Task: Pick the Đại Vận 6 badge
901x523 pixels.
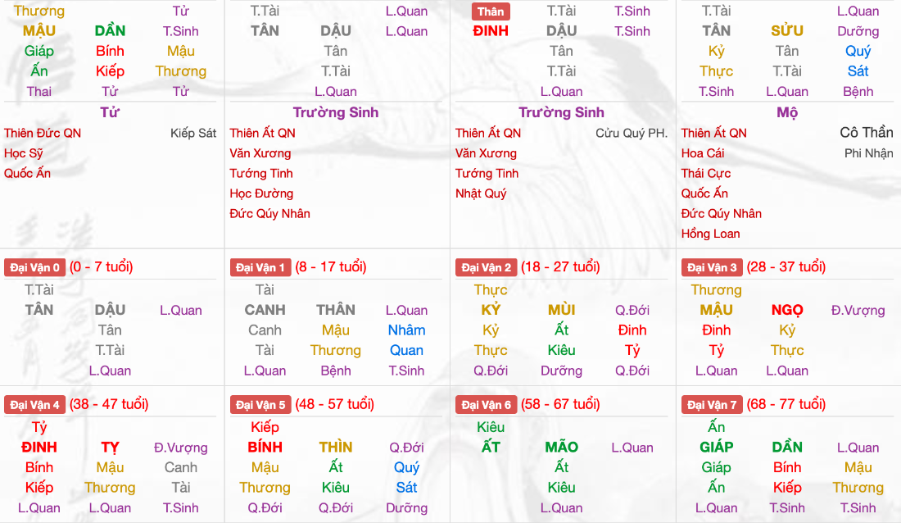Action: (487, 405)
